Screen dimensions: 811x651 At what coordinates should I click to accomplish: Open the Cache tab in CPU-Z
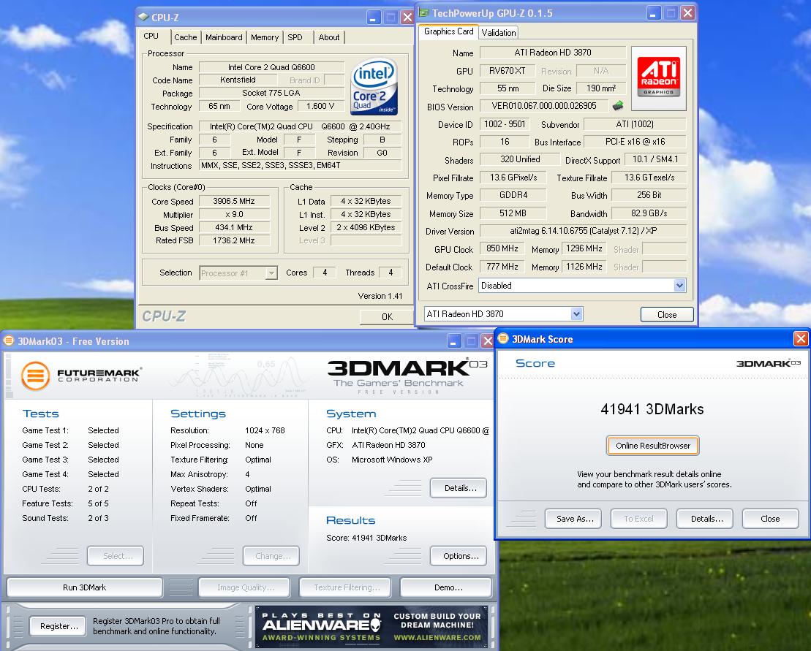(185, 37)
